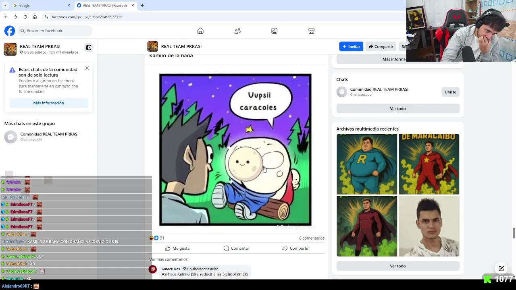Click the Unirte button for community chat

pyautogui.click(x=450, y=92)
